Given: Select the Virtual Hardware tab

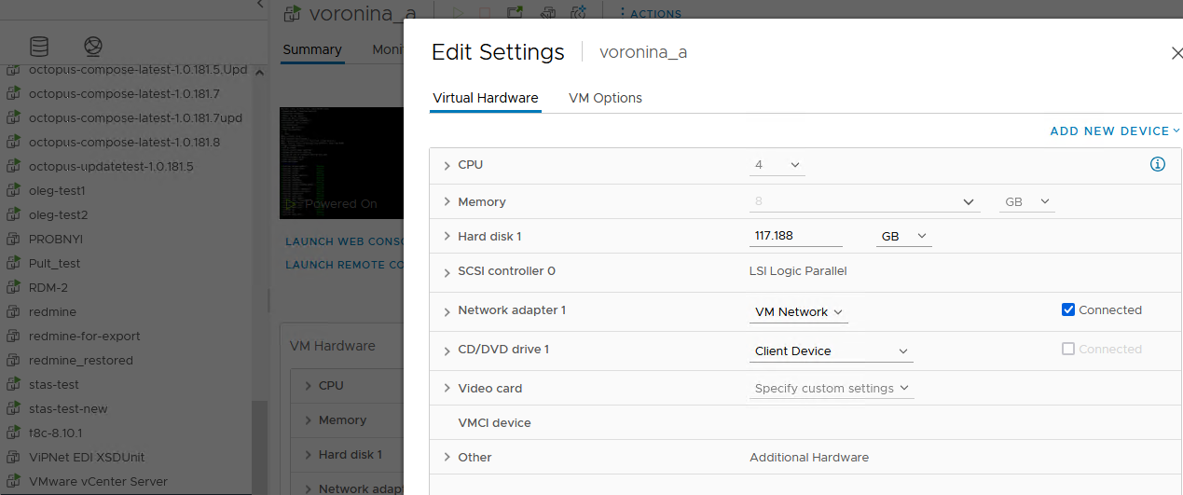Looking at the screenshot, I should [486, 98].
